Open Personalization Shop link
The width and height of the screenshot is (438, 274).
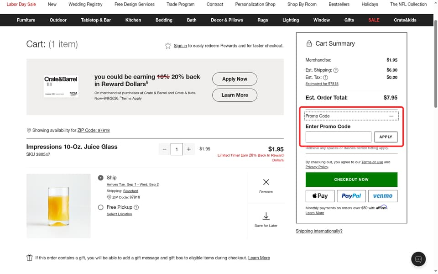(x=255, y=4)
